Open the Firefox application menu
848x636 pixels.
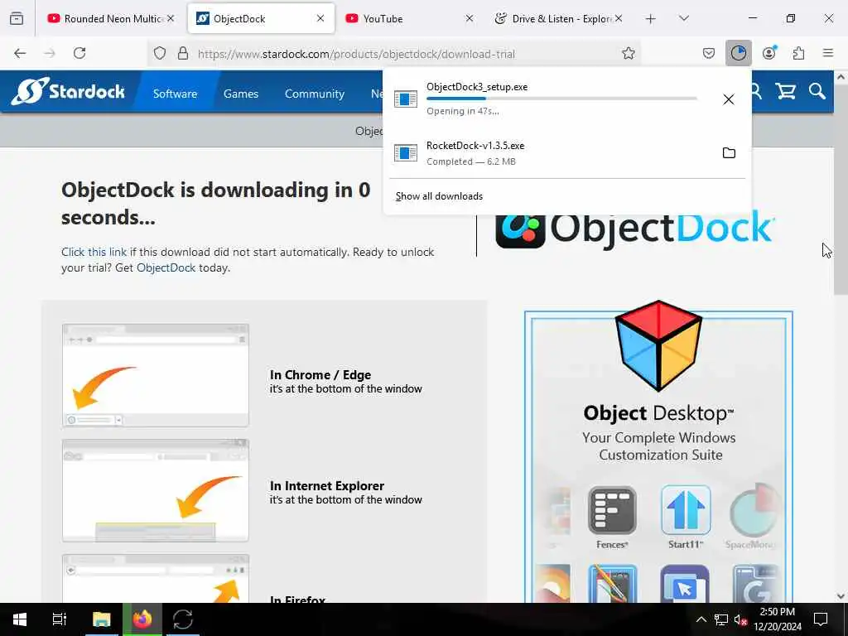click(828, 53)
